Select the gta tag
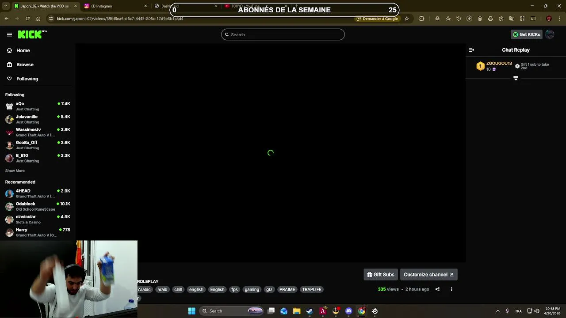The width and height of the screenshot is (566, 318). 269,290
